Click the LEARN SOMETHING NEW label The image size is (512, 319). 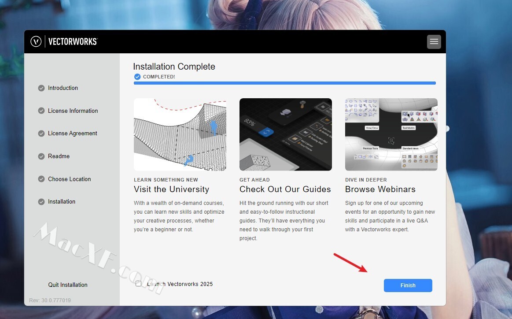point(166,180)
